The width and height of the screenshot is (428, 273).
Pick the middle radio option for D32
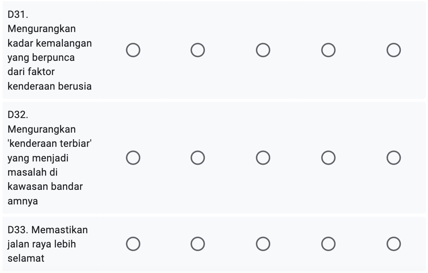(x=263, y=158)
